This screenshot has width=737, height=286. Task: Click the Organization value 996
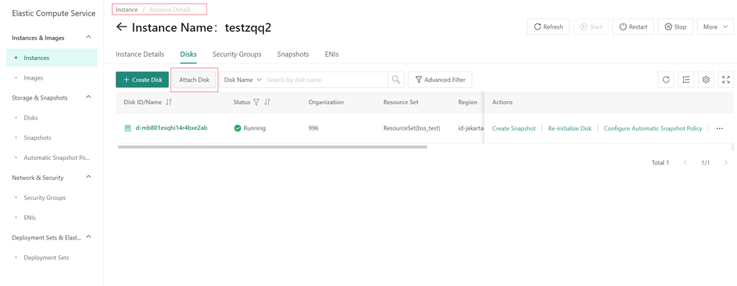click(x=313, y=128)
